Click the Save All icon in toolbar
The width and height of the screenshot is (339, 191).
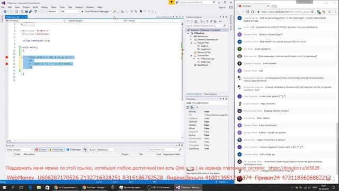pos(30,12)
